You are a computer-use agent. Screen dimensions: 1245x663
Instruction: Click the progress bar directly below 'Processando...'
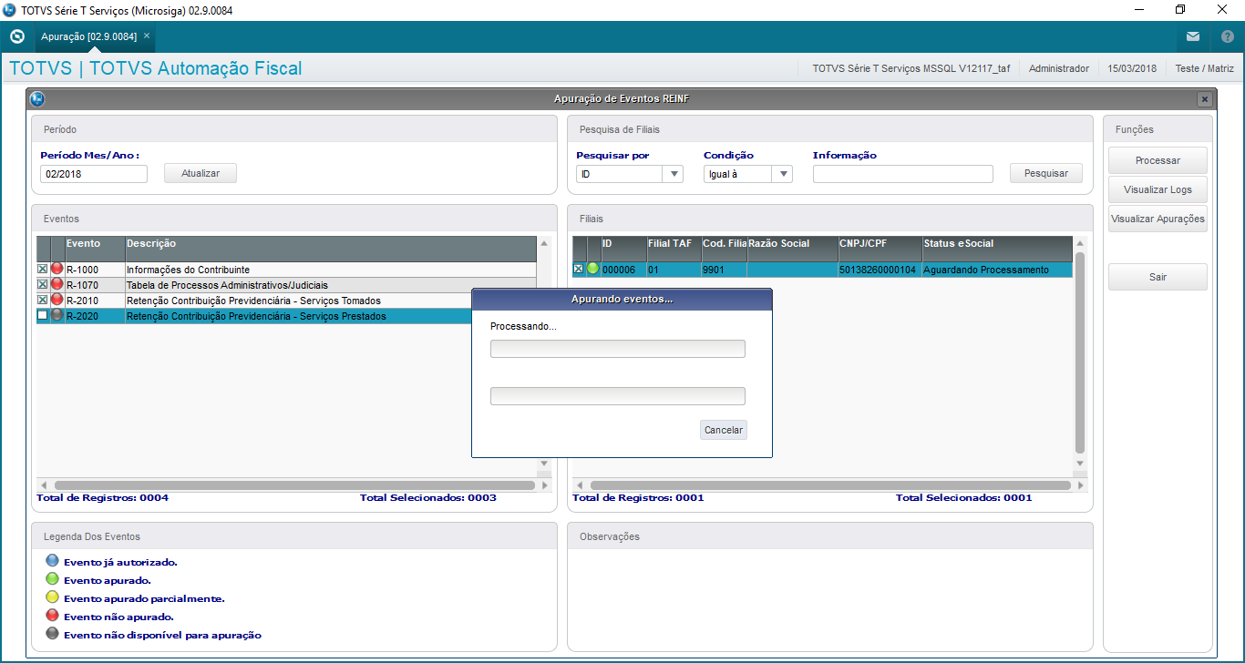(618, 349)
